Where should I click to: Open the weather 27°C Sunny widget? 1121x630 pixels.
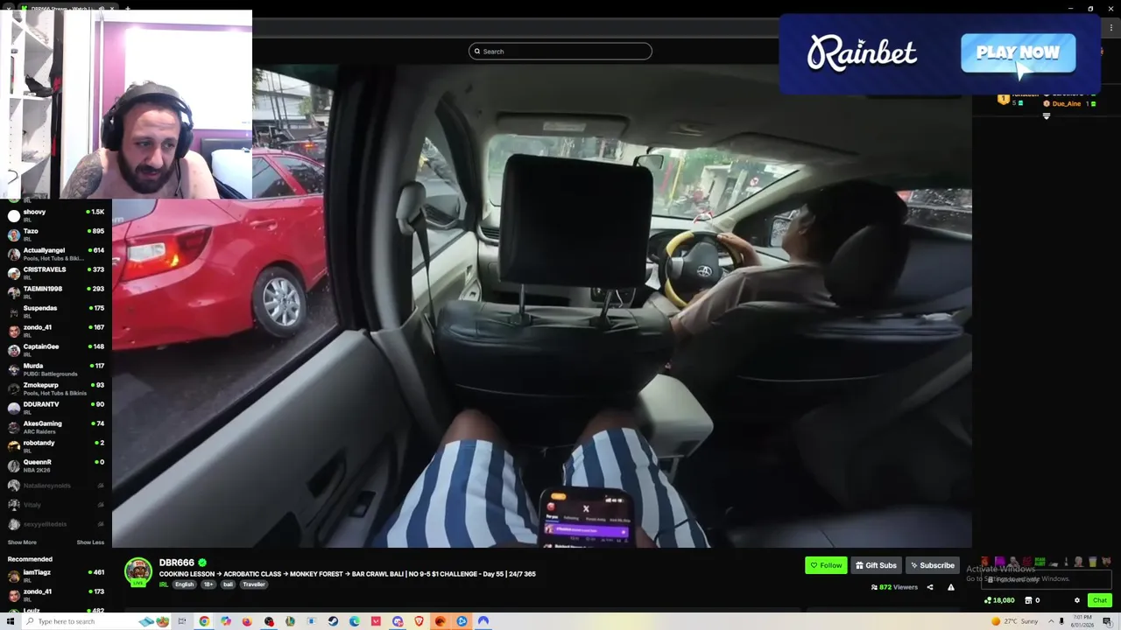(x=1015, y=621)
